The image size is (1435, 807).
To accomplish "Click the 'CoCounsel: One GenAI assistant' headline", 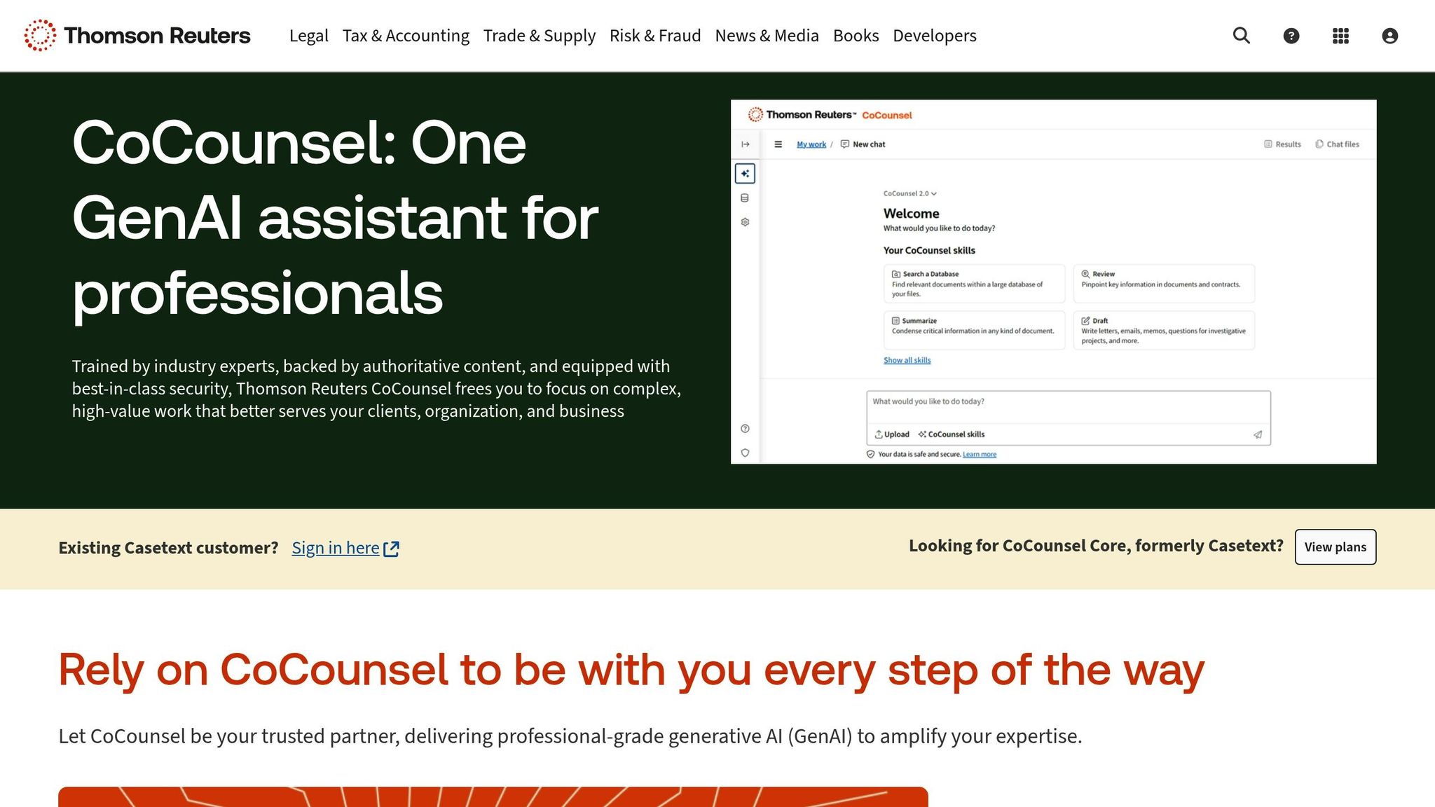I will [x=335, y=218].
